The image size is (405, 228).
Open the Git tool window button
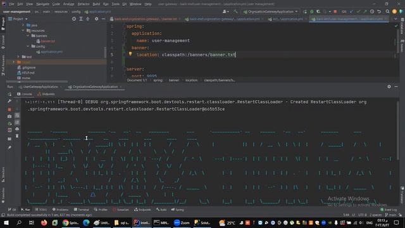[x=12, y=210]
